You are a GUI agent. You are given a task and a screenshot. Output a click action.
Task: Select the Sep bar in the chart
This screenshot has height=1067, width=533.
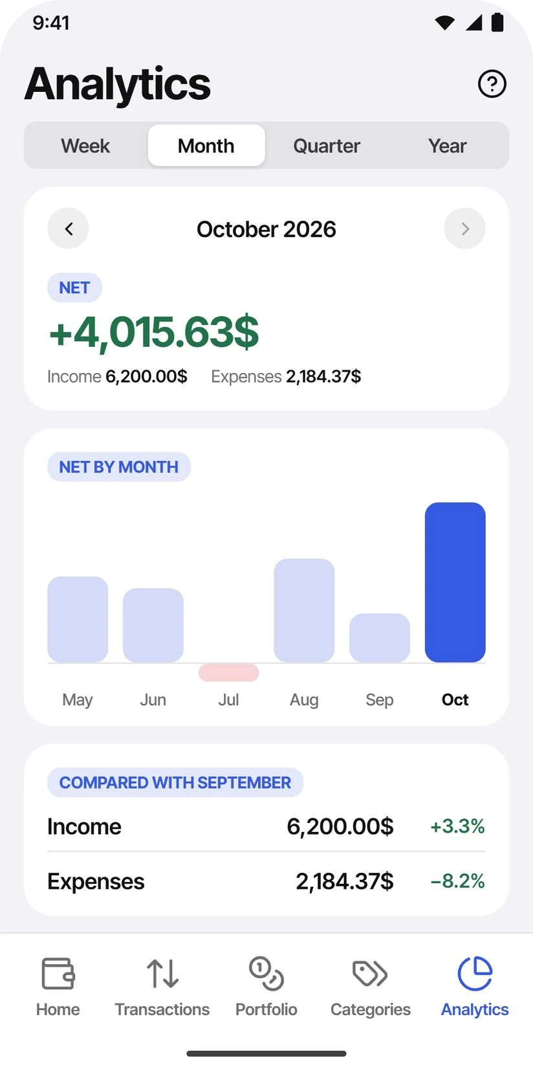[380, 638]
